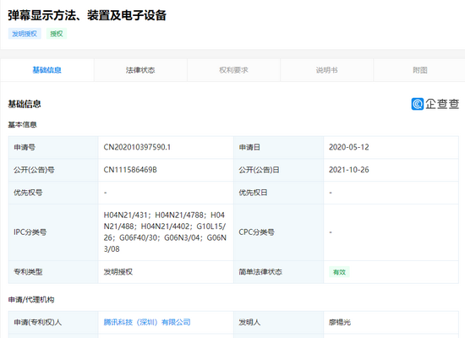
Task: Click the blue 发明授权 tag
Action: tap(25, 34)
